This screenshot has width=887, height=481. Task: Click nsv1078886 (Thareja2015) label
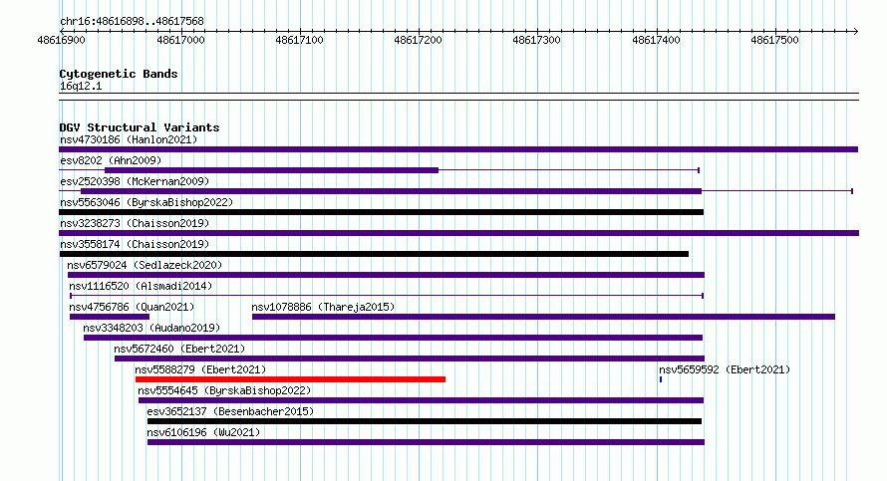tap(323, 307)
